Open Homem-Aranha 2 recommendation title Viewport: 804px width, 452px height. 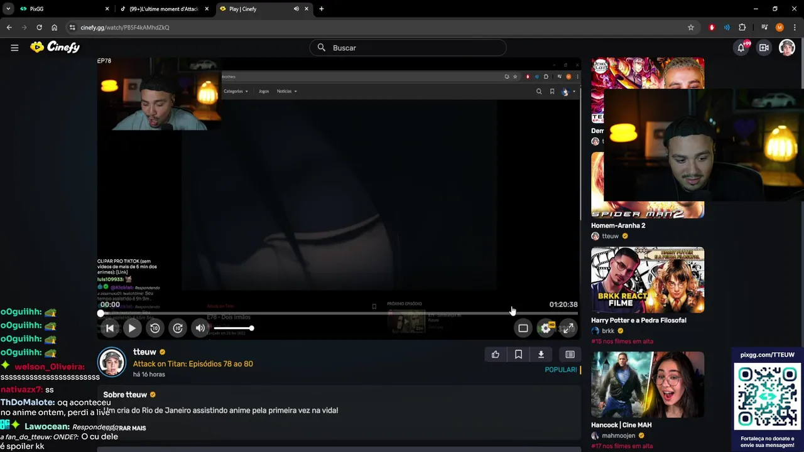[618, 225]
